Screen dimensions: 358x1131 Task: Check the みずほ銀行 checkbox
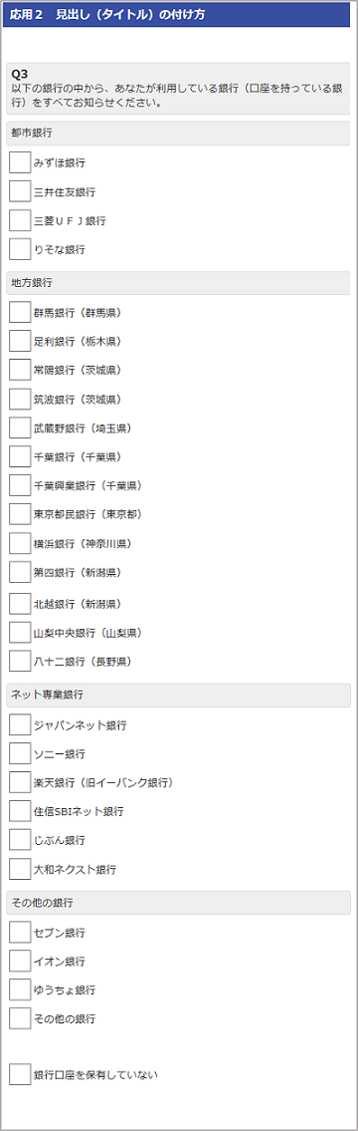pyautogui.click(x=20, y=162)
